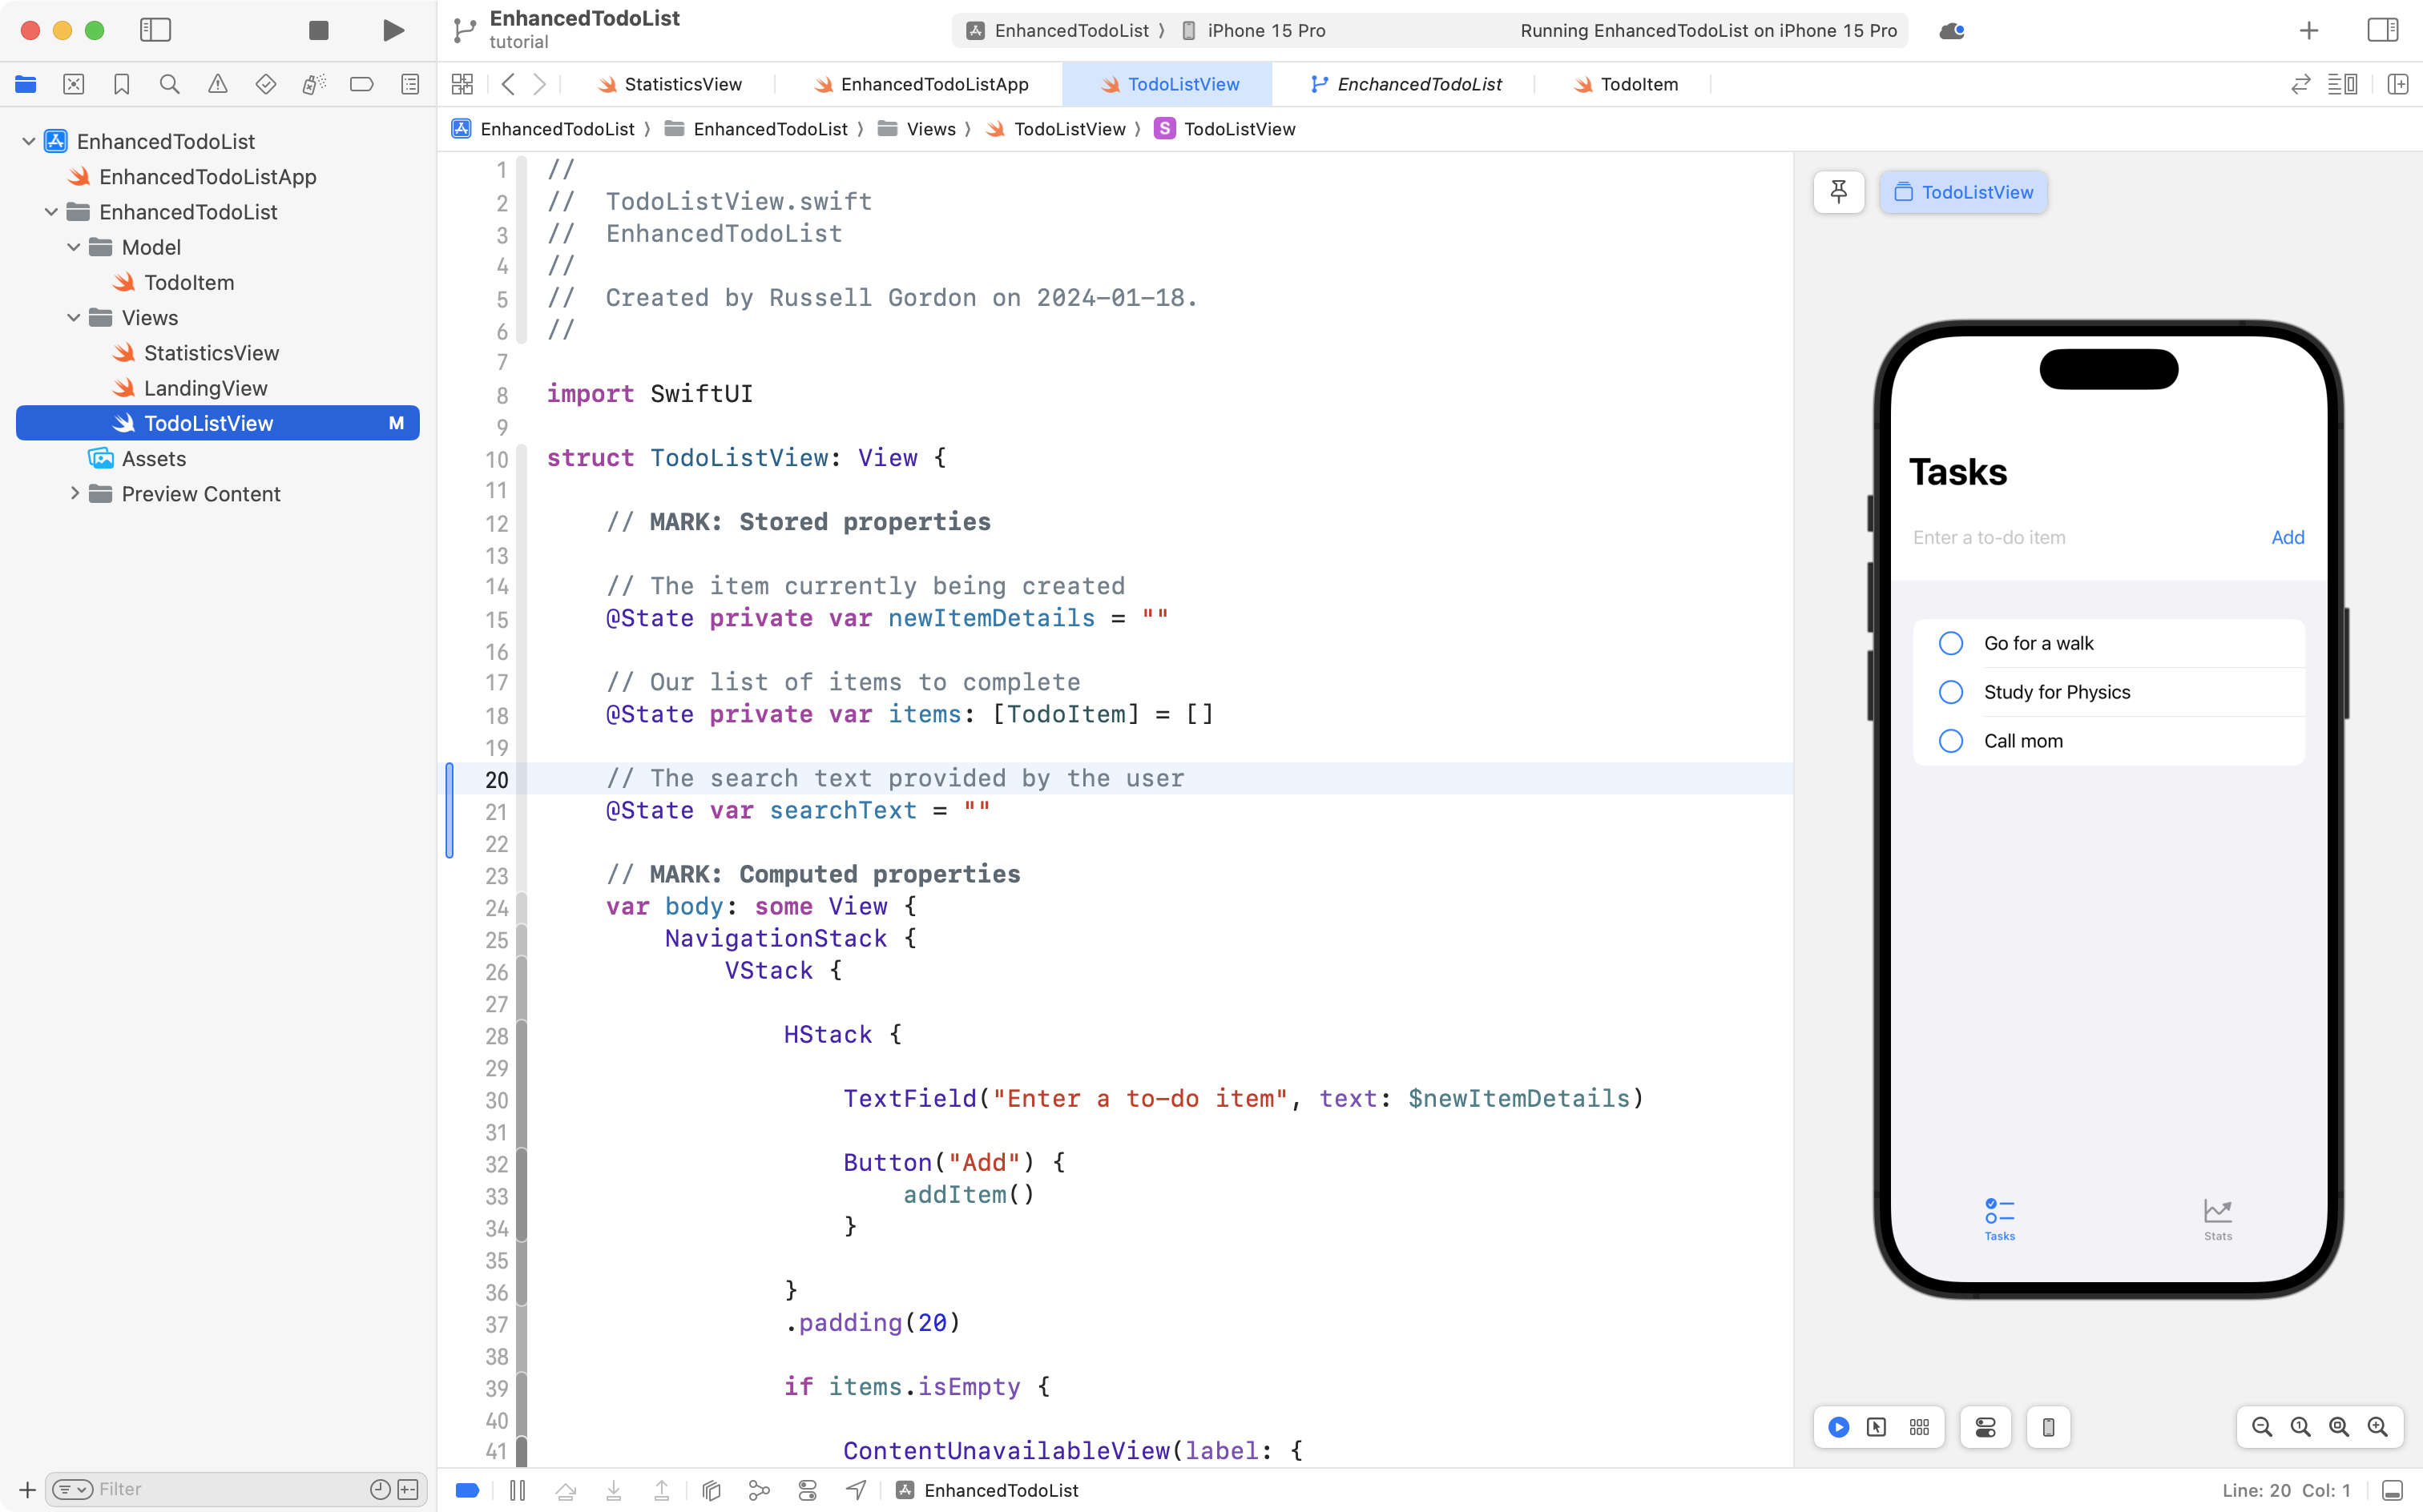Check off Go for a walk

click(1951, 642)
